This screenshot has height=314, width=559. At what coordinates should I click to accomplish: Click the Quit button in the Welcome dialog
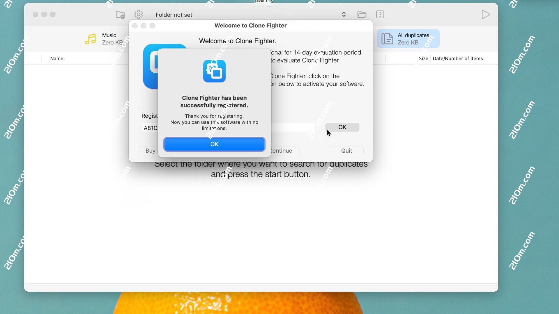pos(346,151)
